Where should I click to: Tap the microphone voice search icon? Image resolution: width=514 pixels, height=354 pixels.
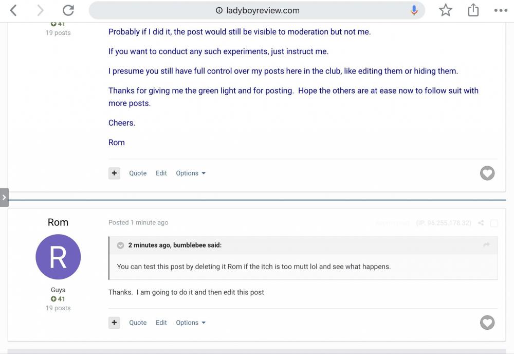click(414, 10)
